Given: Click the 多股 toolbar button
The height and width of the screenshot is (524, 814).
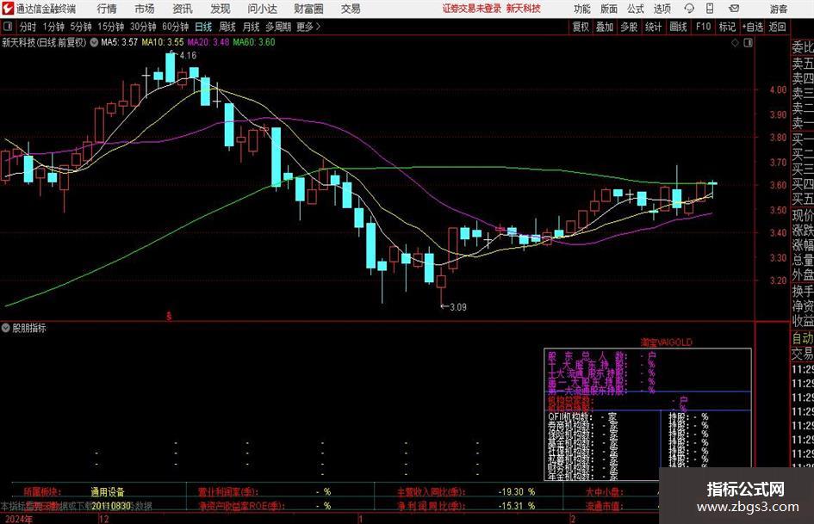Looking at the screenshot, I should (629, 27).
